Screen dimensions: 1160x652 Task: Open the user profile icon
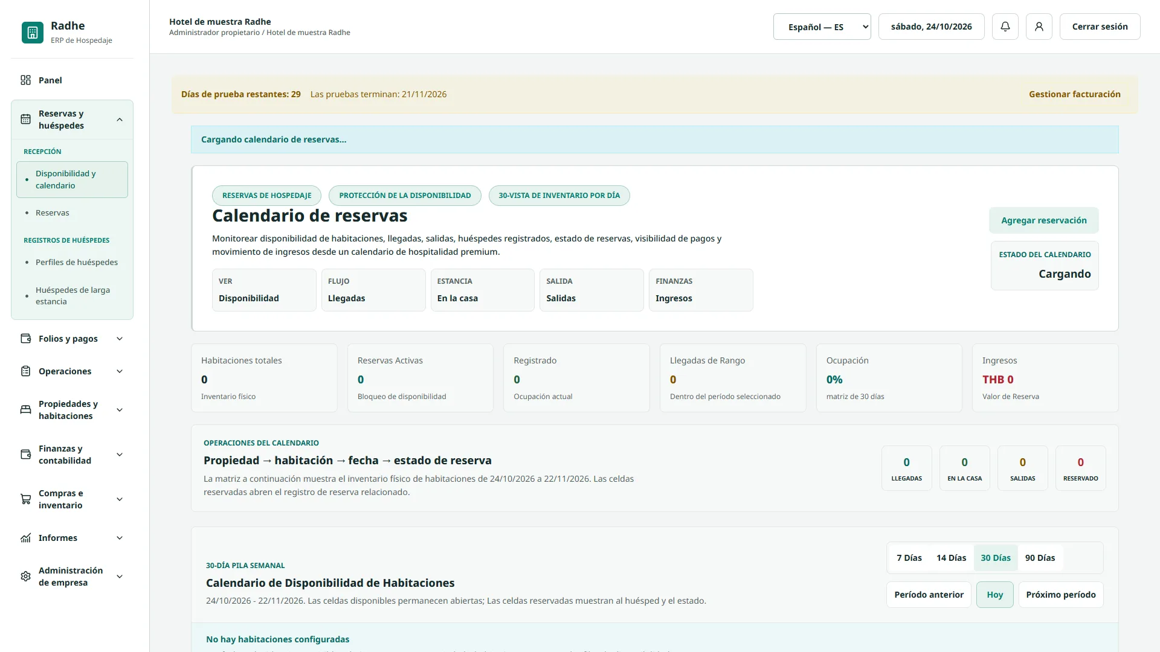coord(1039,27)
